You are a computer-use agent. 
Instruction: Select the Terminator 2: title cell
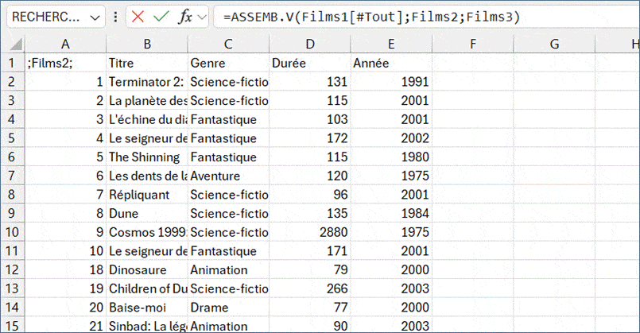click(x=147, y=82)
